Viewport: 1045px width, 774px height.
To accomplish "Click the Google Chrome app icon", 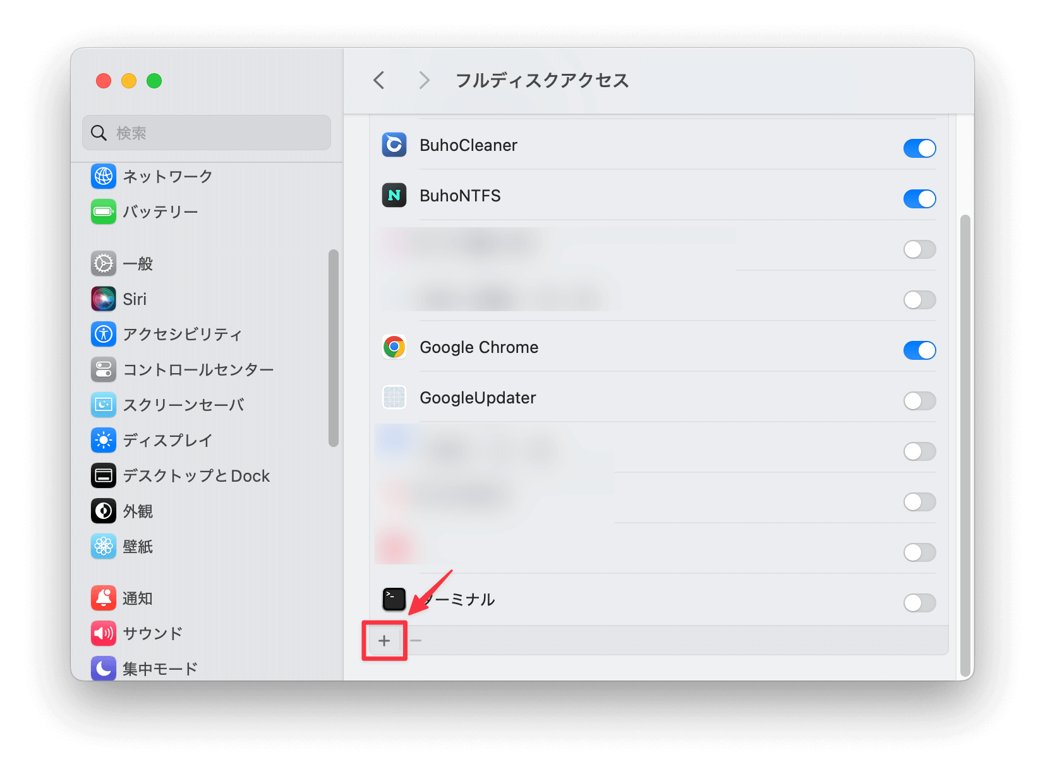I will point(394,347).
